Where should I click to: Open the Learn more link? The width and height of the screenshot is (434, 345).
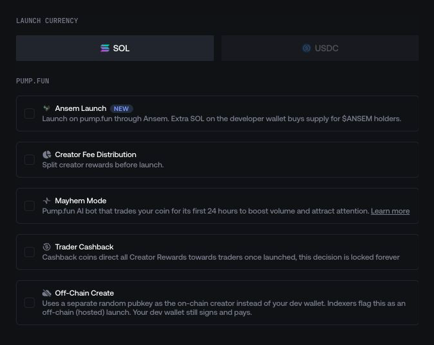pyautogui.click(x=390, y=211)
